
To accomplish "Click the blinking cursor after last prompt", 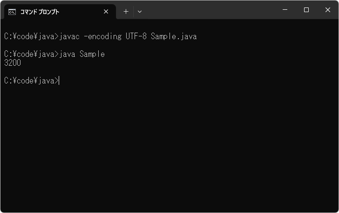I will coord(60,81).
